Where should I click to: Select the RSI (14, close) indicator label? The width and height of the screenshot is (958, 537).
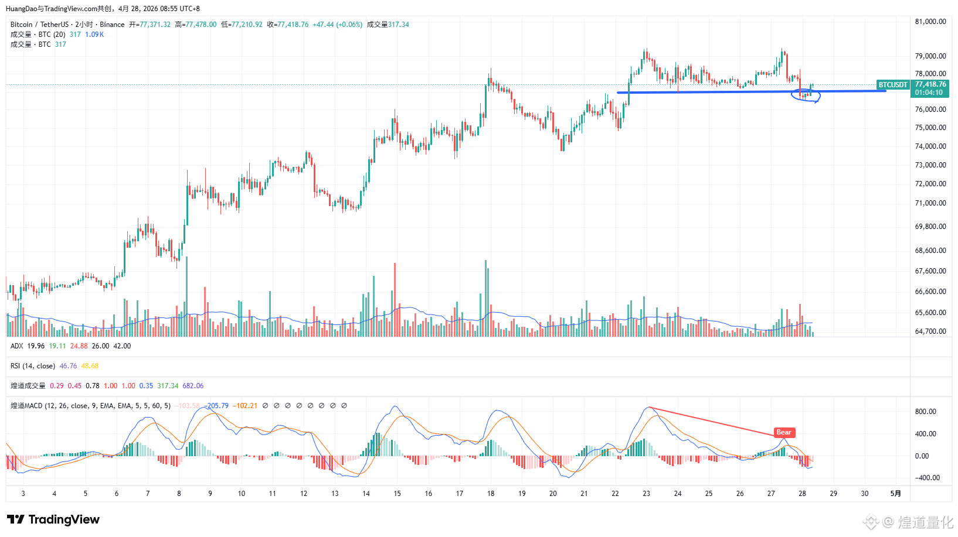click(x=33, y=366)
